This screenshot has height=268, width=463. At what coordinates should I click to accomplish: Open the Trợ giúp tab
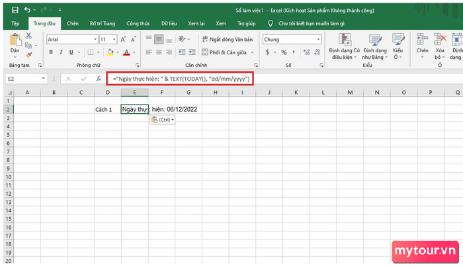point(246,23)
